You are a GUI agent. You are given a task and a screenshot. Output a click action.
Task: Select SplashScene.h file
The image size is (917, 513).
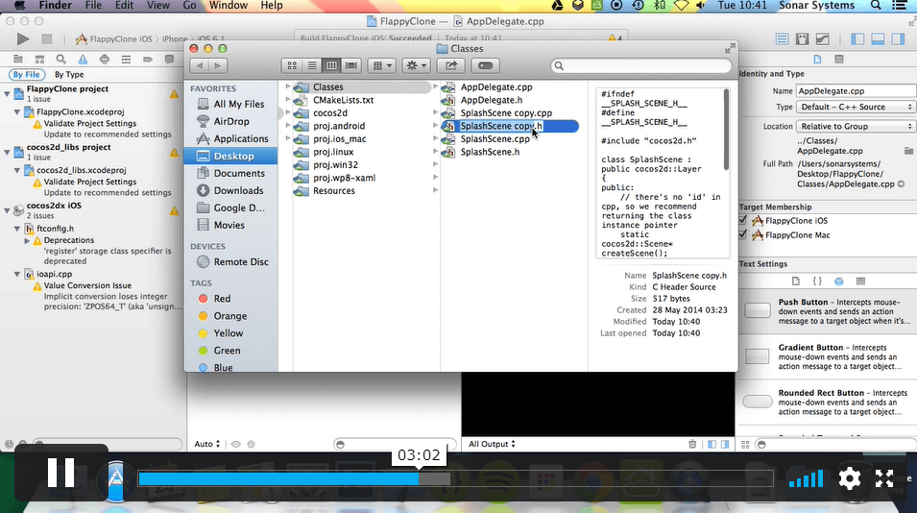(x=490, y=152)
